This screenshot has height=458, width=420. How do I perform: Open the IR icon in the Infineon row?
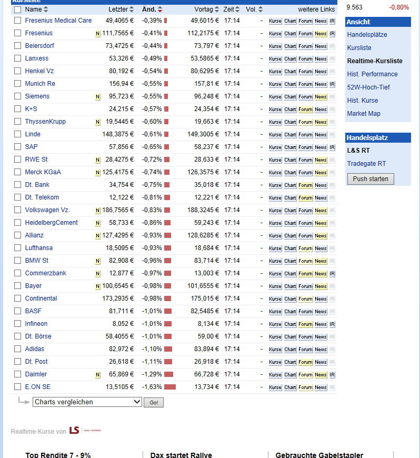(332, 324)
